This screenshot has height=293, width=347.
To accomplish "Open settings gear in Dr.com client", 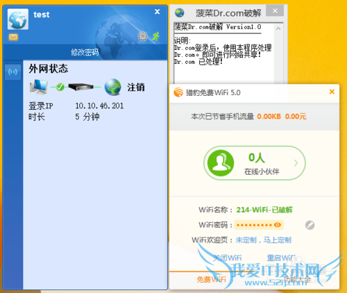I will point(143,36).
